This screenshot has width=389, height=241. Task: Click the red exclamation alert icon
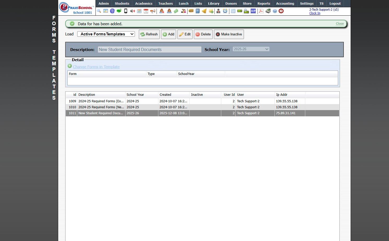[281, 11]
